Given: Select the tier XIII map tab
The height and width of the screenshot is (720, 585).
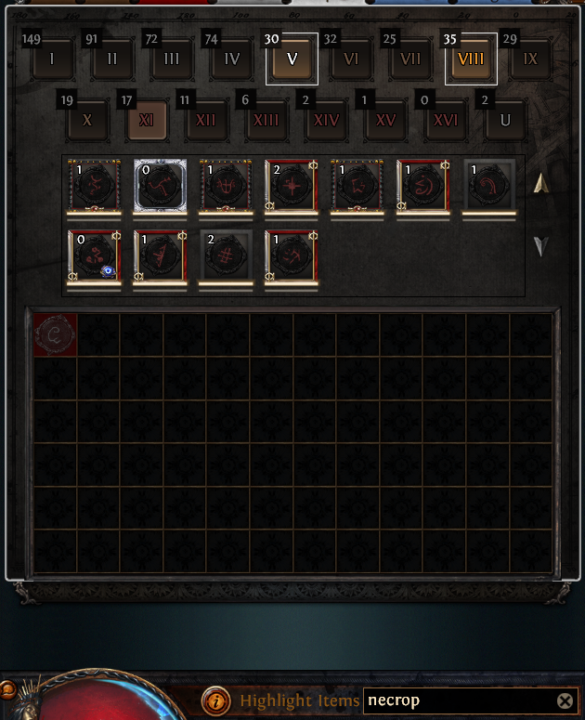Looking at the screenshot, I should [266, 120].
